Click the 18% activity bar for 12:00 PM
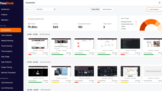The image size is (162, 91). (36, 55)
